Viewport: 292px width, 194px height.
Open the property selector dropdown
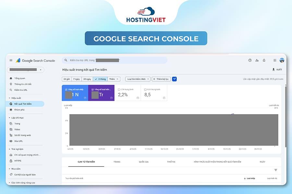click(25, 70)
